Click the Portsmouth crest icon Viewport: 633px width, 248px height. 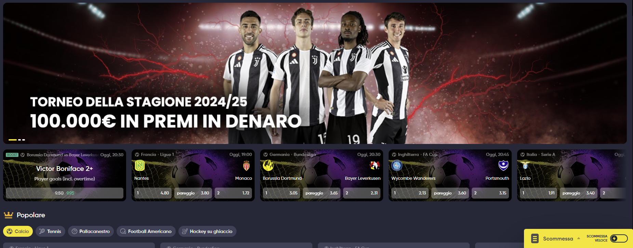pos(503,166)
